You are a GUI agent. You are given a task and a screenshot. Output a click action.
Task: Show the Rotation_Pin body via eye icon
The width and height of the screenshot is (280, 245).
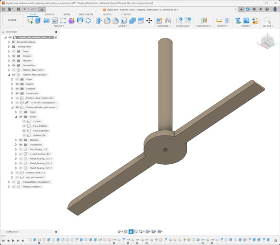(24, 136)
